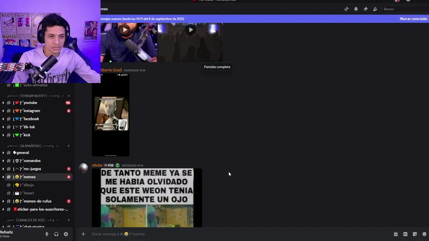Open notification settings bell icon
The height and width of the screenshot is (241, 429).
(x=356, y=9)
